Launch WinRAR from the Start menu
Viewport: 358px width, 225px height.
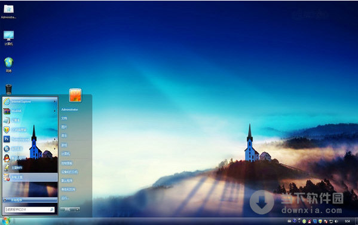coord(30,111)
